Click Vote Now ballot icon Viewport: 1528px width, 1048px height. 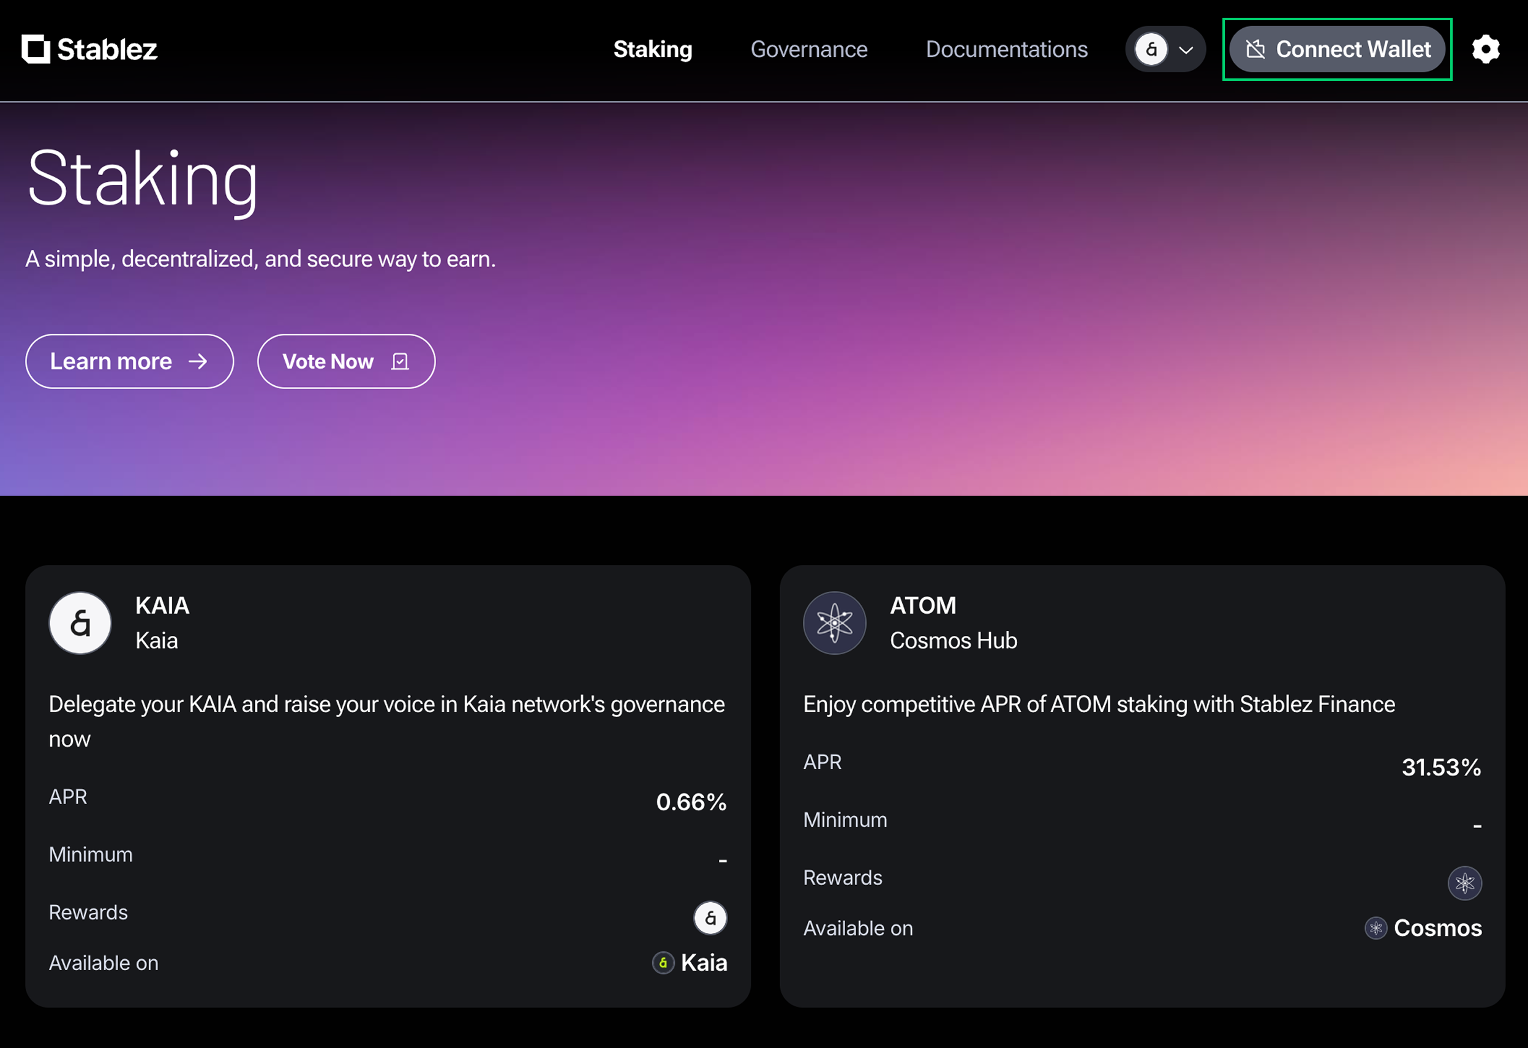coord(400,361)
